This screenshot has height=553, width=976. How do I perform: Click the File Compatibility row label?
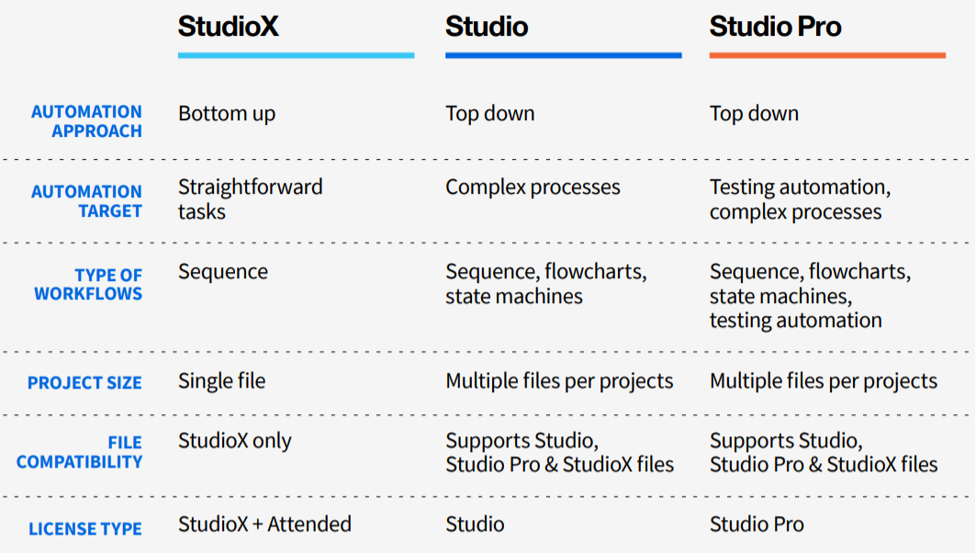pos(80,452)
